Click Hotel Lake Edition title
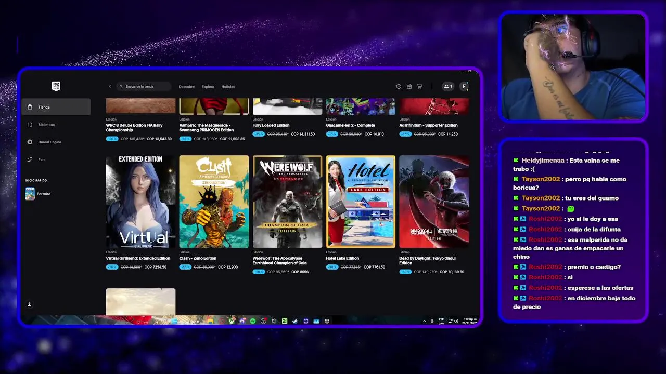Image resolution: width=666 pixels, height=374 pixels. coord(342,258)
